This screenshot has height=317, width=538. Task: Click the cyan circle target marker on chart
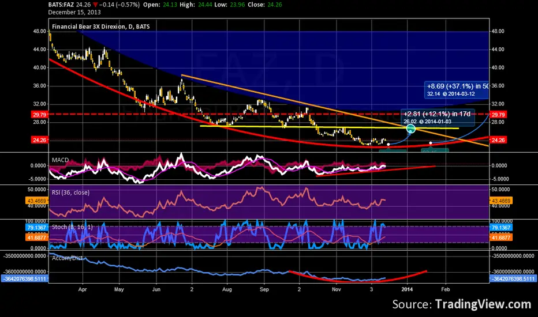point(410,129)
